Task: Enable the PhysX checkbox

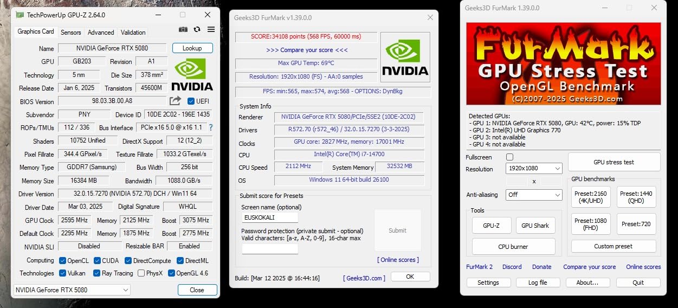Action: click(141, 273)
